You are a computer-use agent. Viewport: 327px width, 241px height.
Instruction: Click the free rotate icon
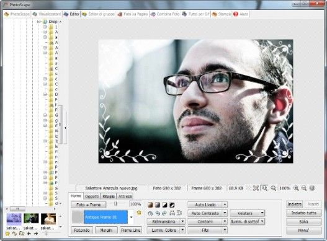point(150,213)
